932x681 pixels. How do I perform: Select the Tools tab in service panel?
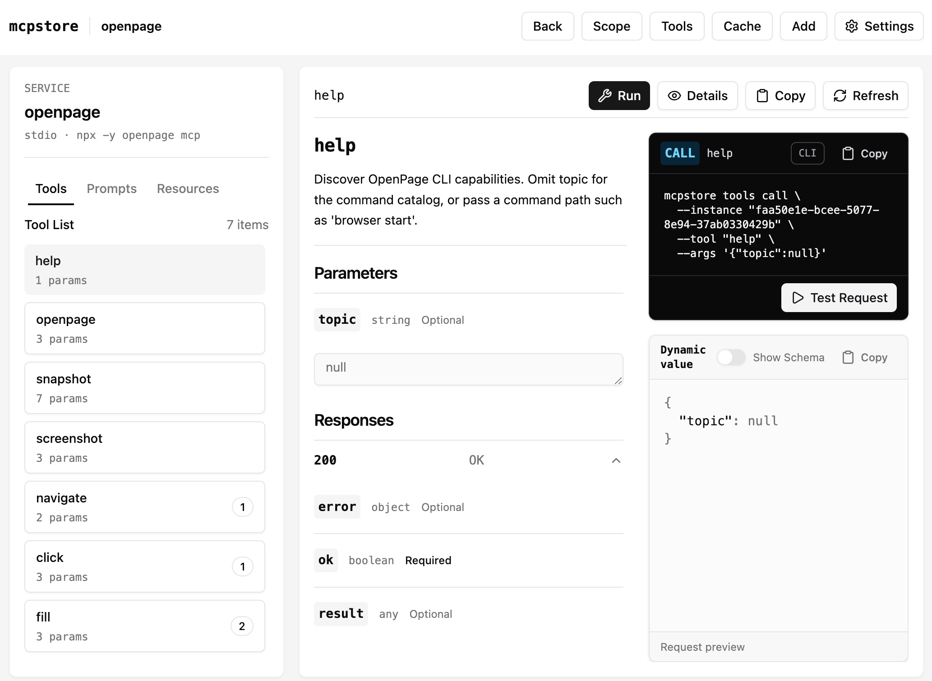coord(51,189)
